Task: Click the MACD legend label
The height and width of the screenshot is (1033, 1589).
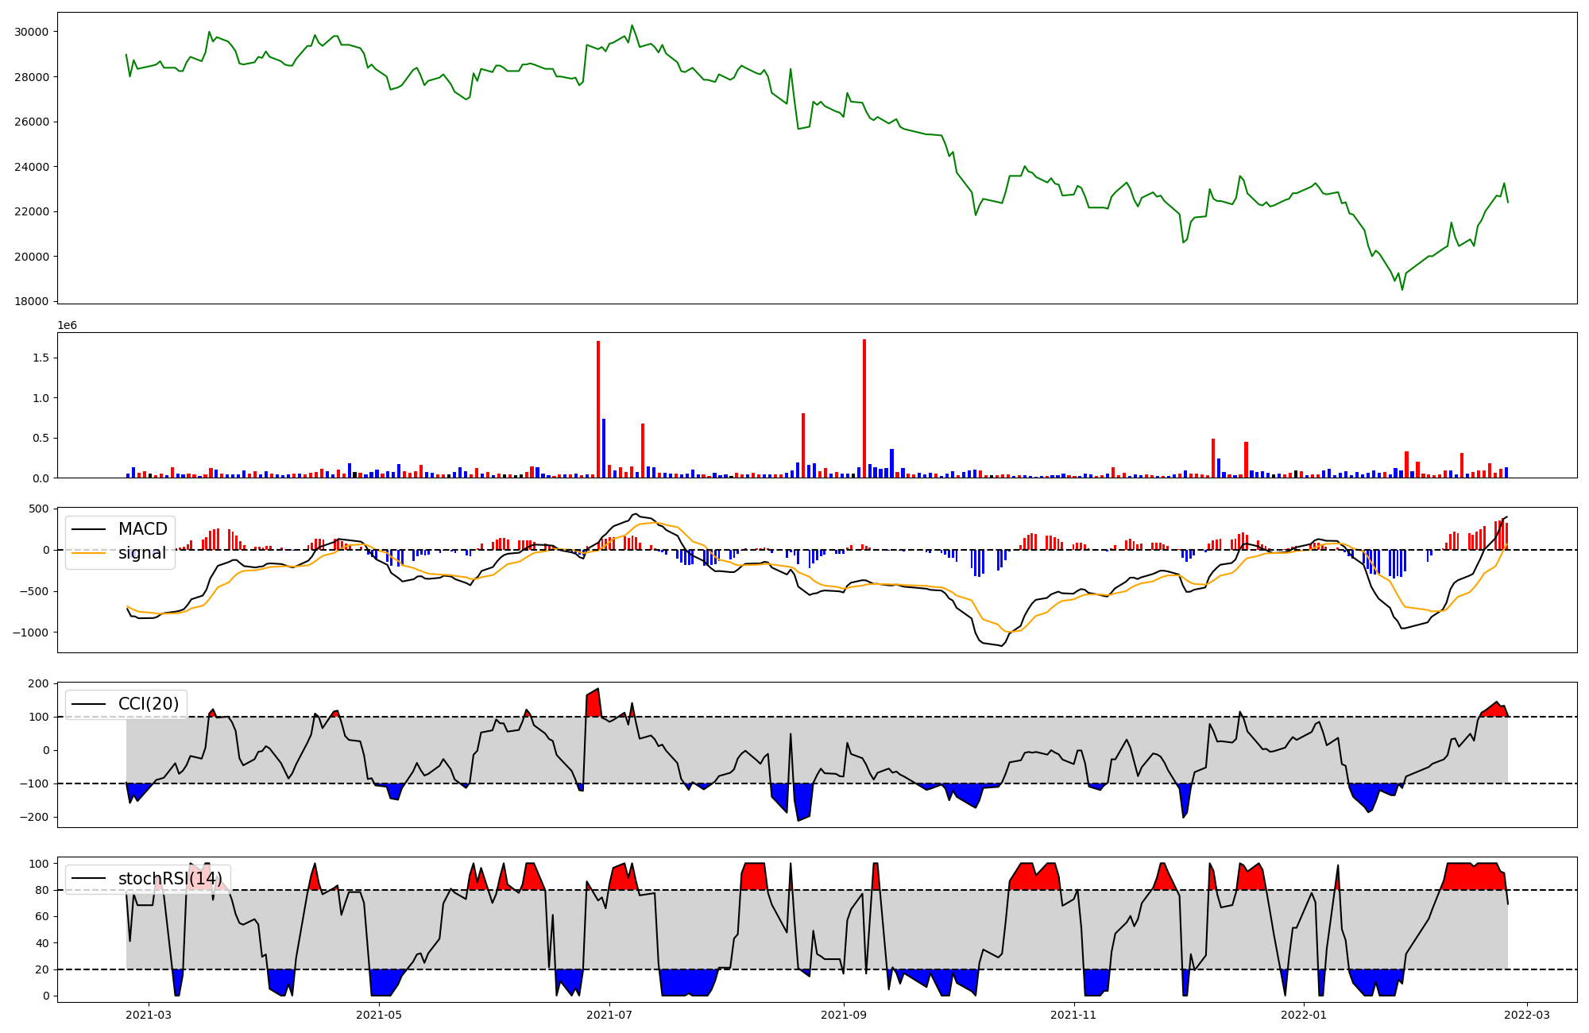Action: (x=142, y=529)
